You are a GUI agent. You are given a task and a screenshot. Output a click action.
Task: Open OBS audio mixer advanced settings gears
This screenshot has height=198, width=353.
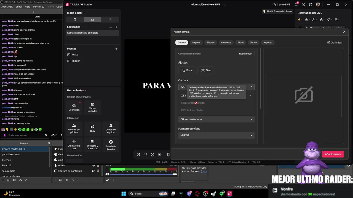point(108,180)
